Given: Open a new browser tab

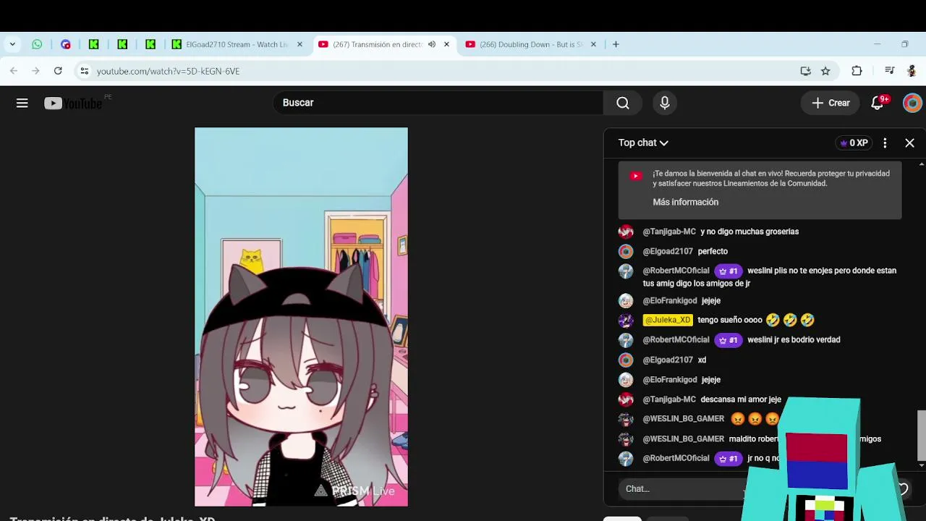Looking at the screenshot, I should coord(616,44).
